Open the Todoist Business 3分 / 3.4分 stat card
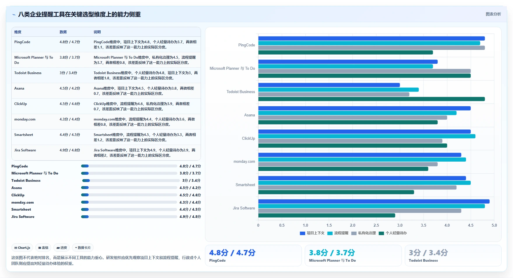 pyautogui.click(x=453, y=256)
